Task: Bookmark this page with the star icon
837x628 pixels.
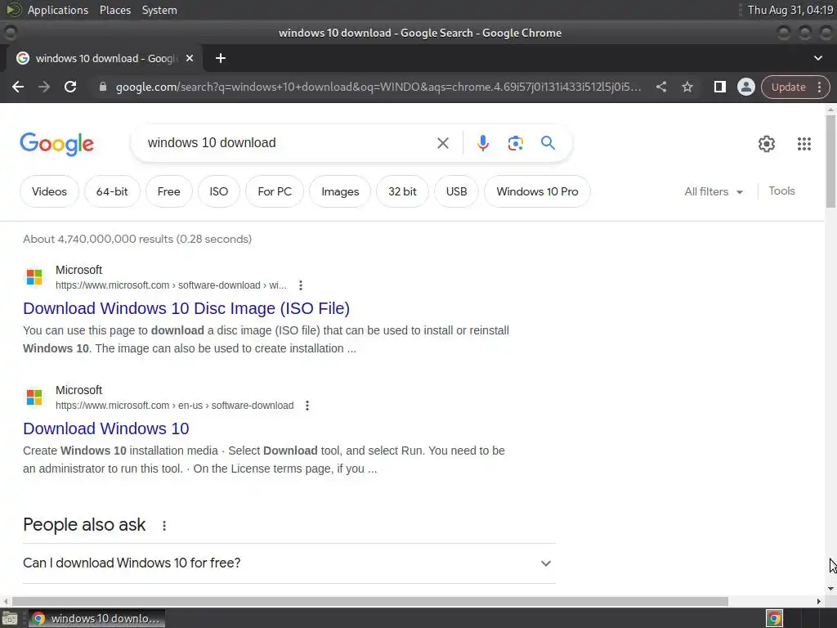Action: pyautogui.click(x=687, y=87)
